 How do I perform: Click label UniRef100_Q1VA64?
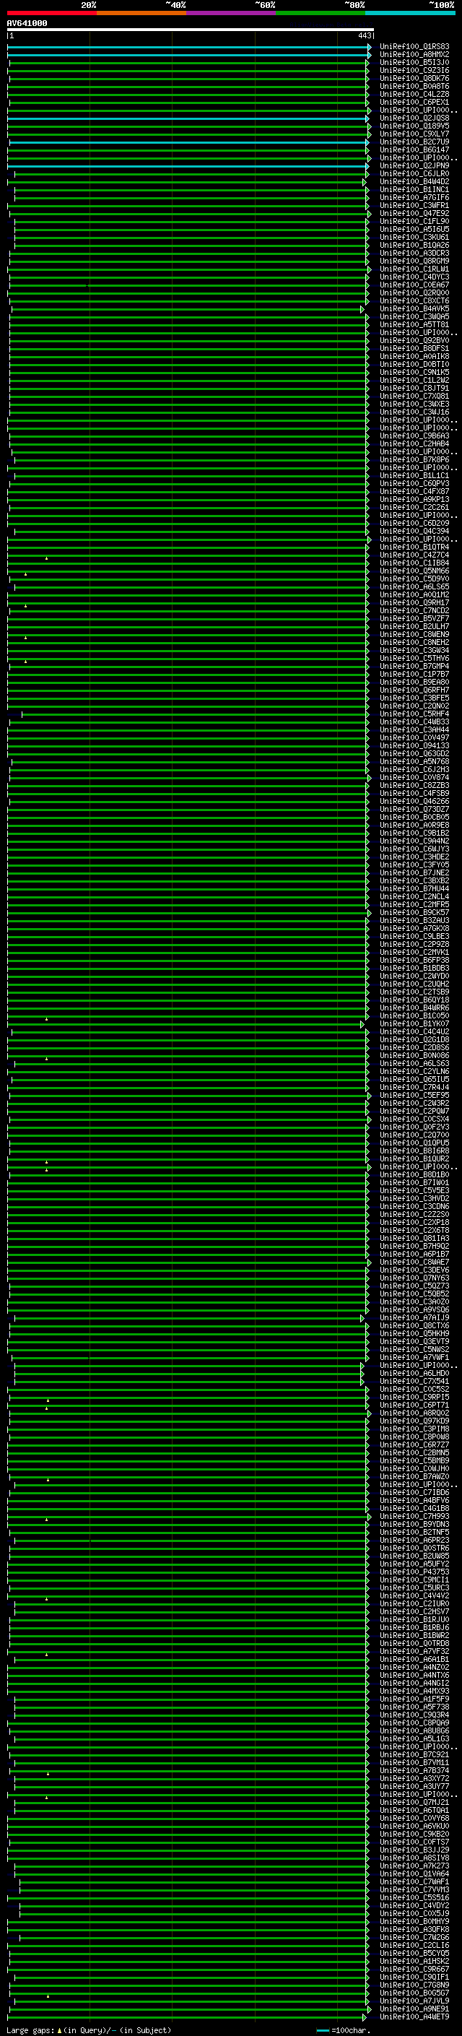[414, 1874]
